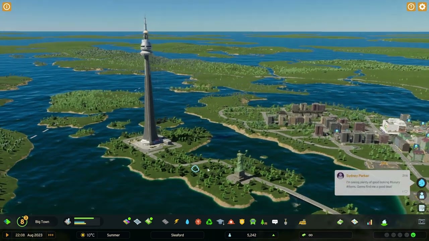Open the help question mark button
Image resolution: width=429 pixels, height=241 pixels.
411,7
